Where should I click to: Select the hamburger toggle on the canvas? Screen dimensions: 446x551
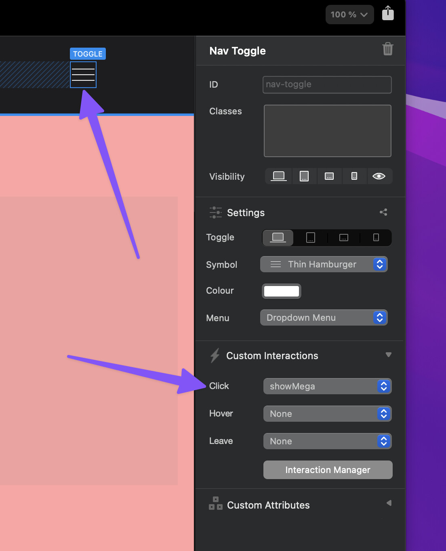(x=83, y=75)
